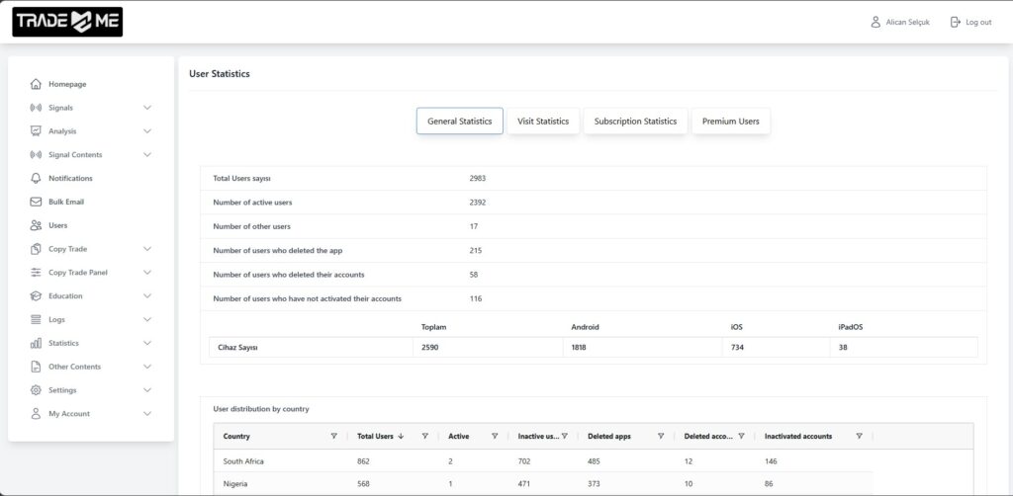Image resolution: width=1013 pixels, height=496 pixels.
Task: Expand the Copy Trade Panel chevron
Action: 147,273
